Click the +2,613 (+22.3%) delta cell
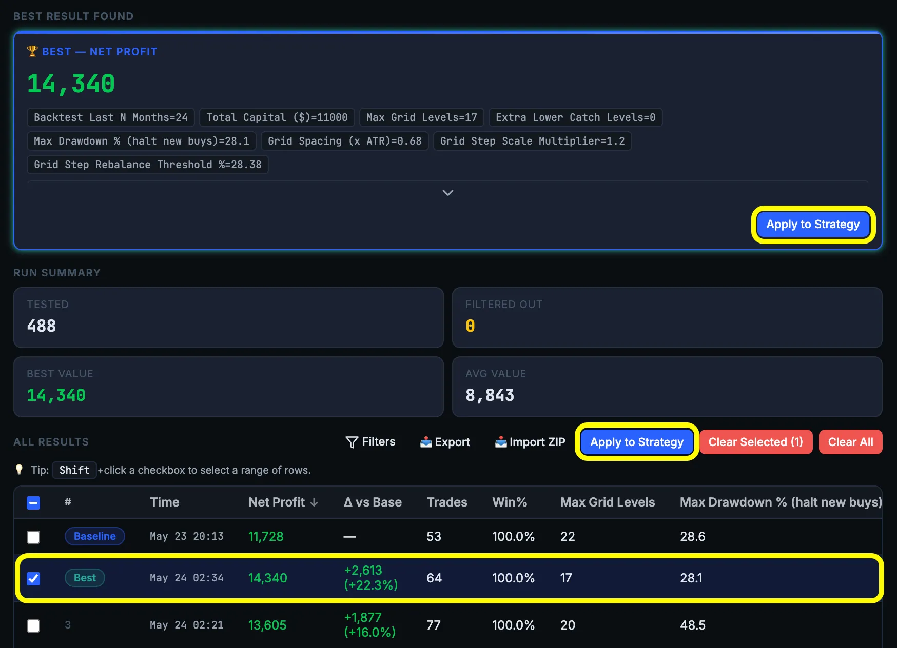Viewport: 897px width, 648px height. pyautogui.click(x=371, y=578)
